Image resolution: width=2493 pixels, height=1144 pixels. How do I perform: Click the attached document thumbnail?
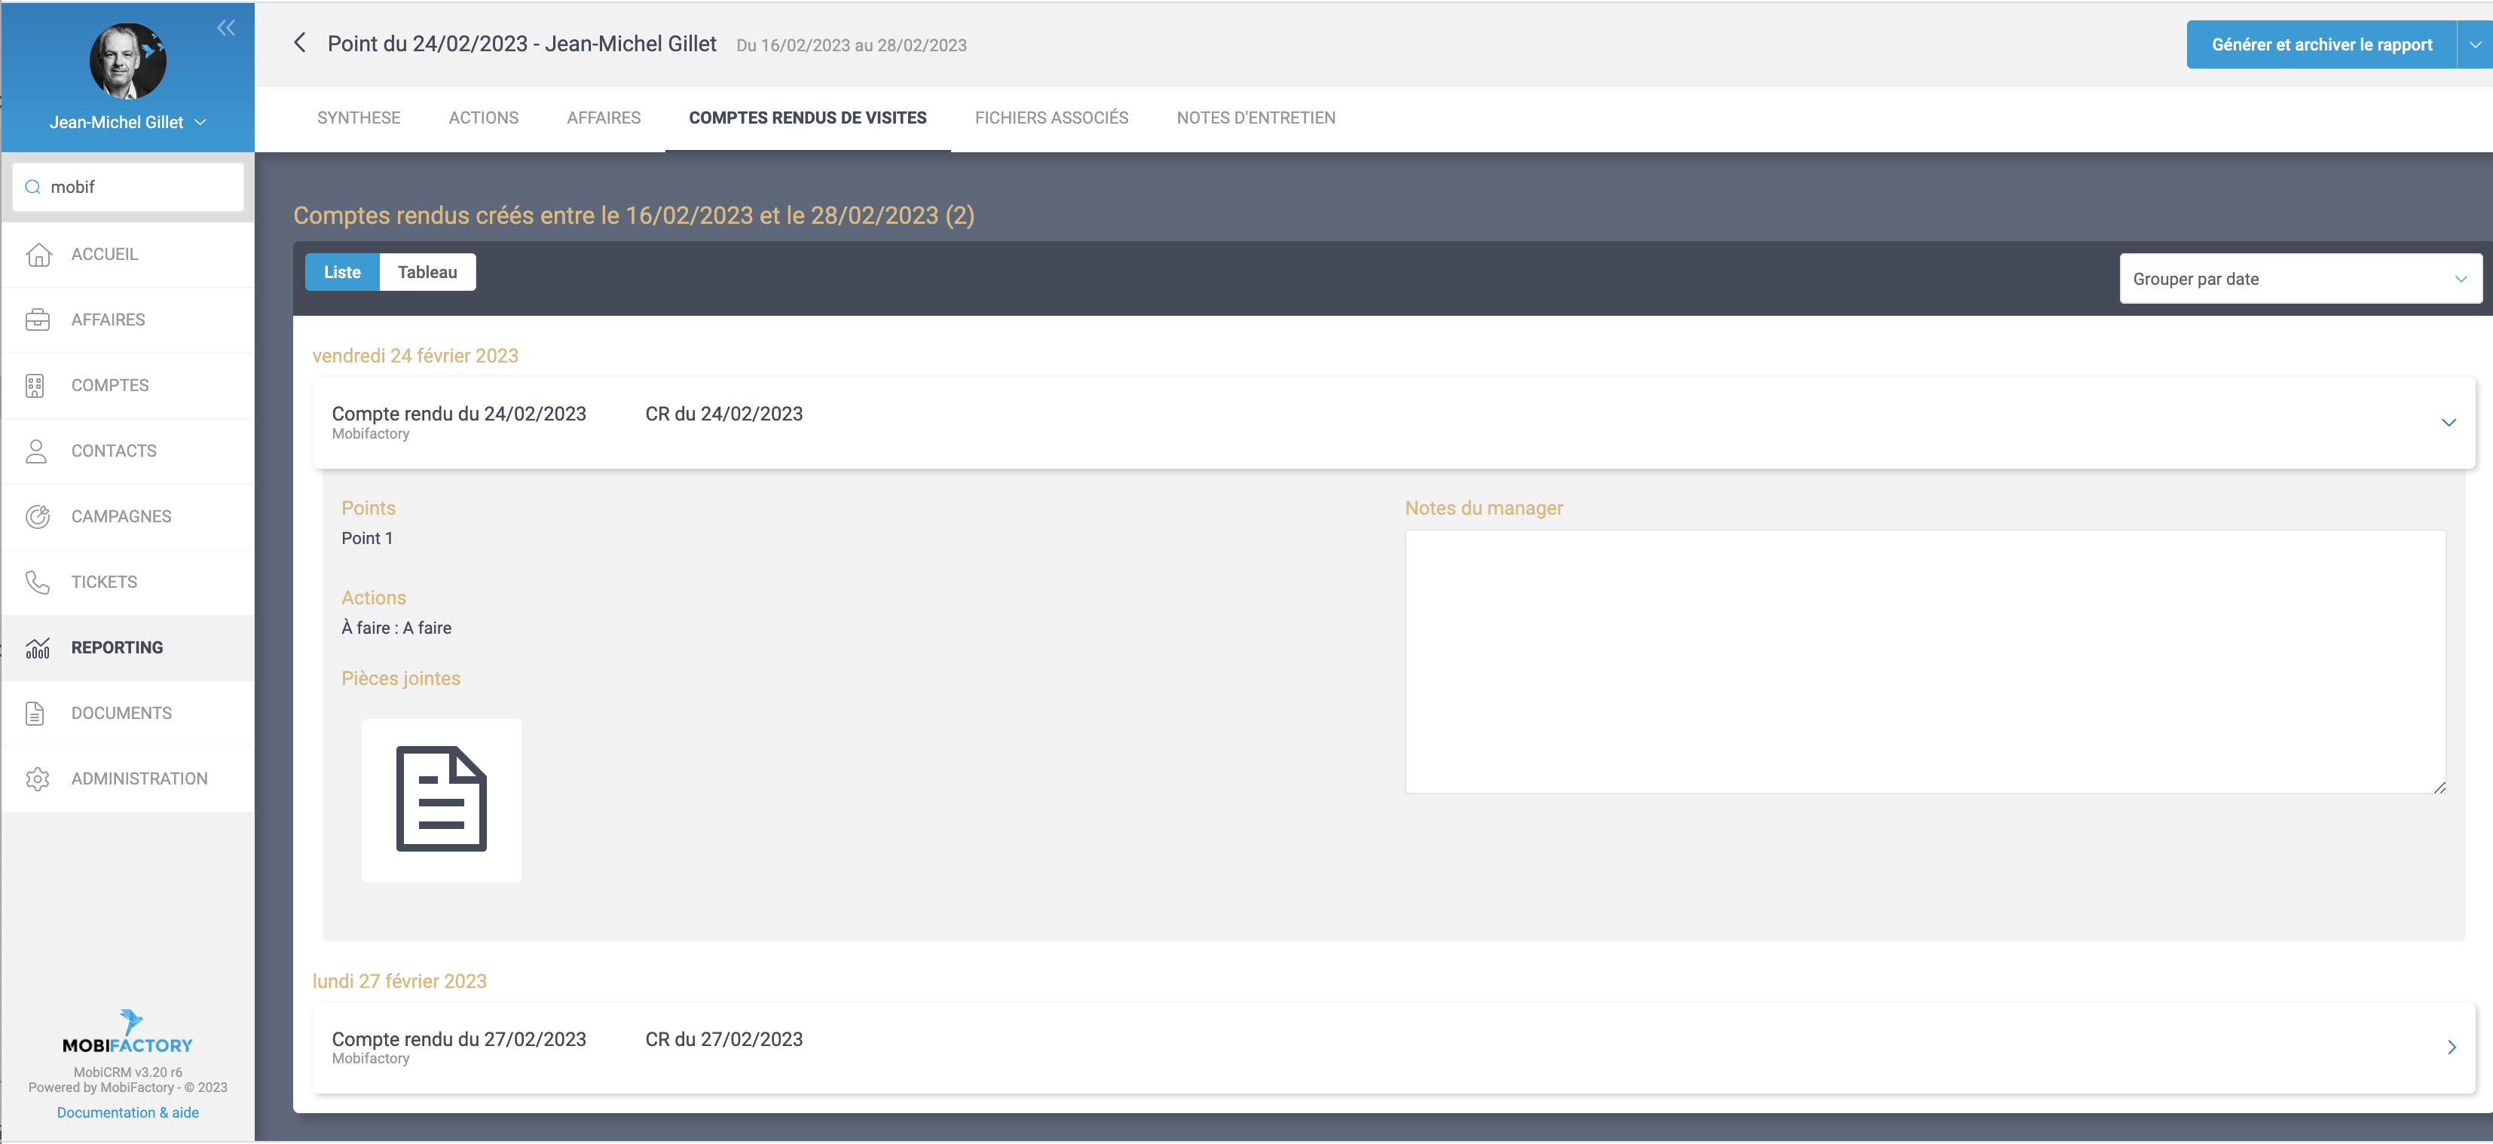[442, 800]
